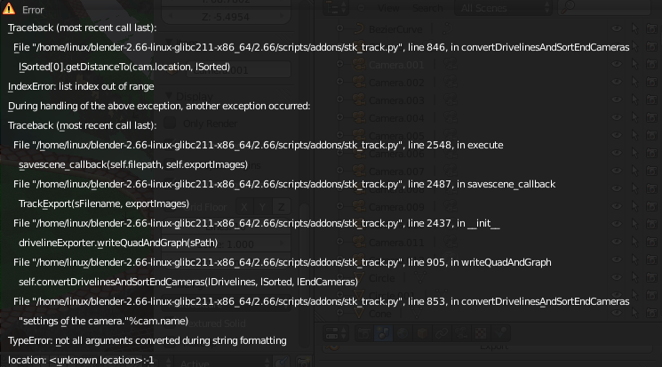This screenshot has width=662, height=367.
Task: Click the Error warning triangle icon
Action: click(x=9, y=9)
